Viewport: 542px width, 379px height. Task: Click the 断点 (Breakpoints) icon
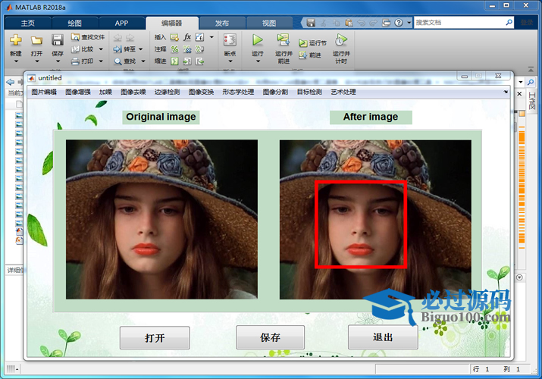(x=230, y=40)
